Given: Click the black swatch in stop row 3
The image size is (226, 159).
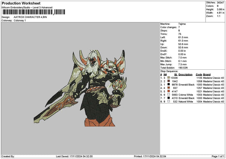Looking at the screenshot, I should coord(168,84).
